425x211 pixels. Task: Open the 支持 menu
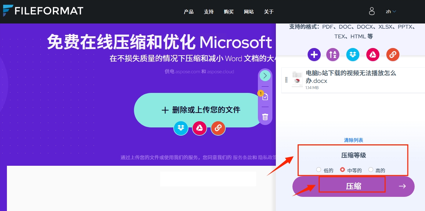[x=209, y=12]
